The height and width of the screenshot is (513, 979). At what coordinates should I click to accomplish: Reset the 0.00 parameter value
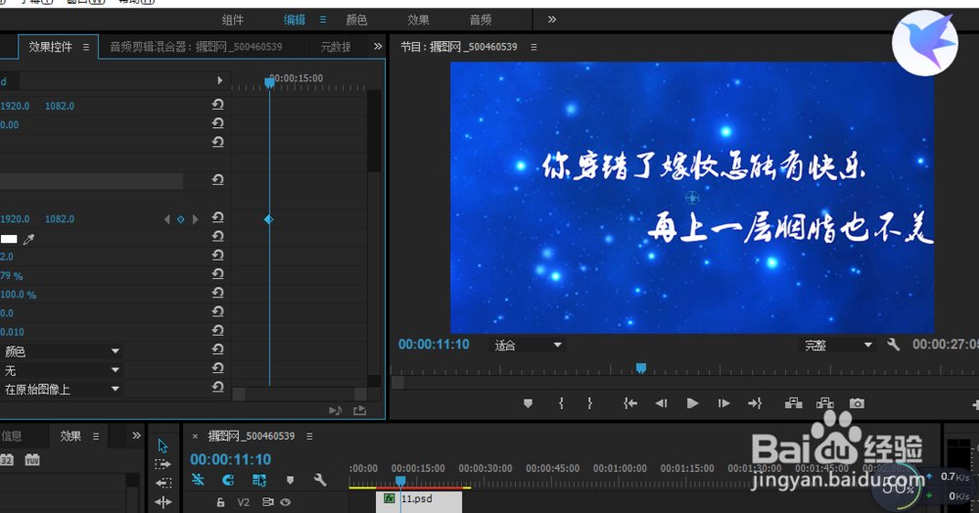click(x=217, y=123)
